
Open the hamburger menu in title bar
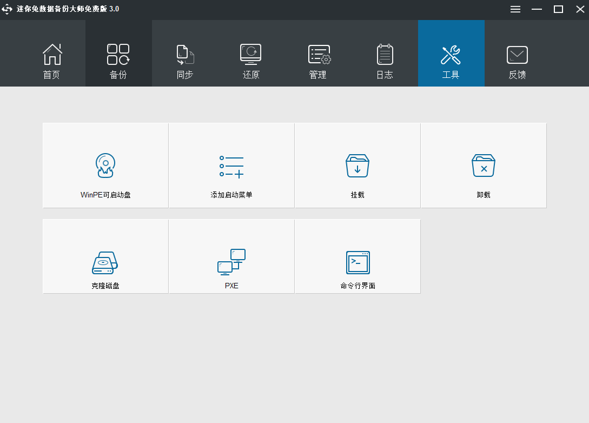515,9
